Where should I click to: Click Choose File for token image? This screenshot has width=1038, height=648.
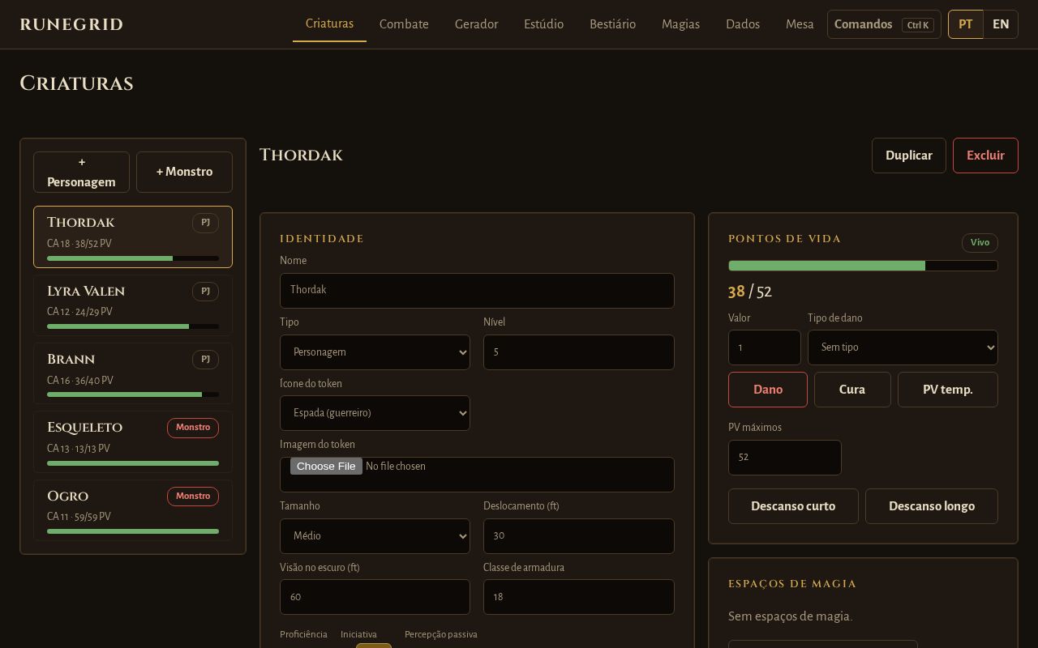326,467
